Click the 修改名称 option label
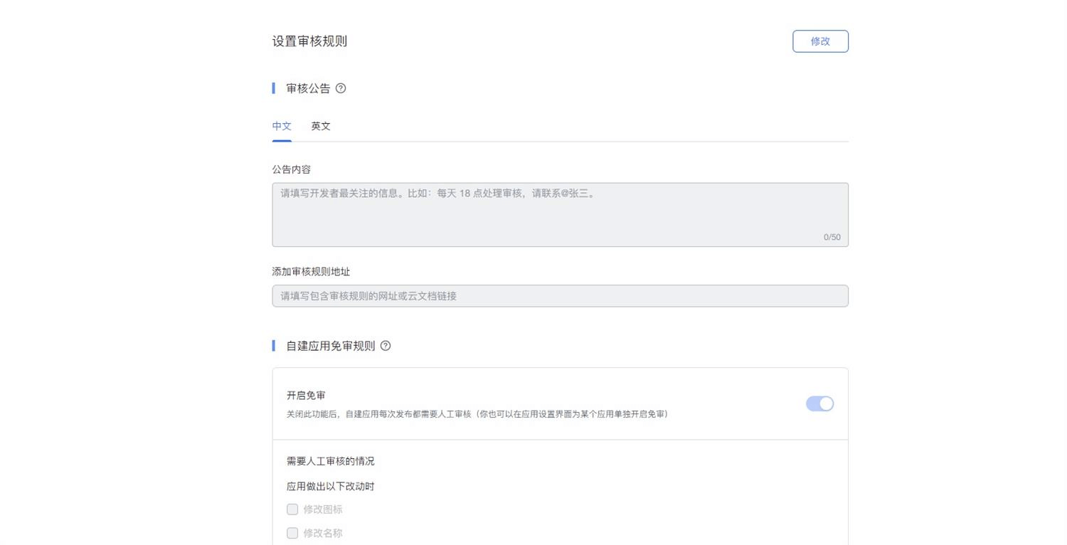The width and height of the screenshot is (1067, 545). click(323, 533)
